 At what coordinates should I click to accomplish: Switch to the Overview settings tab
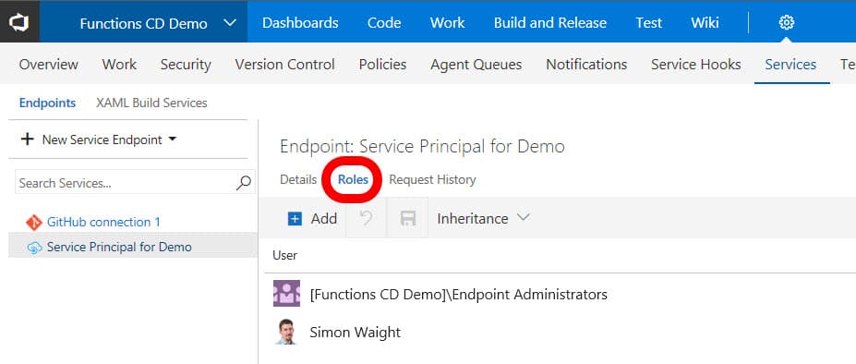point(49,65)
